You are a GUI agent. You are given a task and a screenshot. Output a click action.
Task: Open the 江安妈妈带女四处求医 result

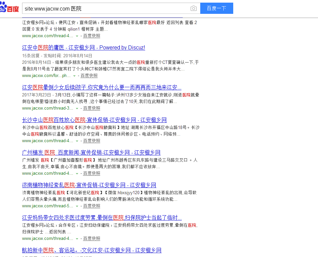101,218
